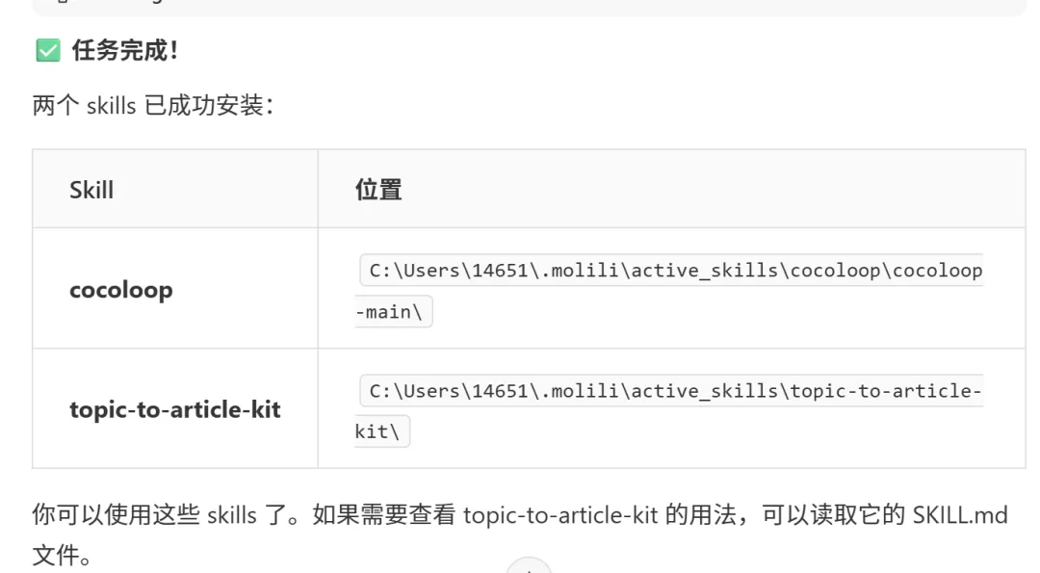Click 你可以使用这些 at the closing paragraph start
The image size is (1040, 573).
(x=117, y=515)
